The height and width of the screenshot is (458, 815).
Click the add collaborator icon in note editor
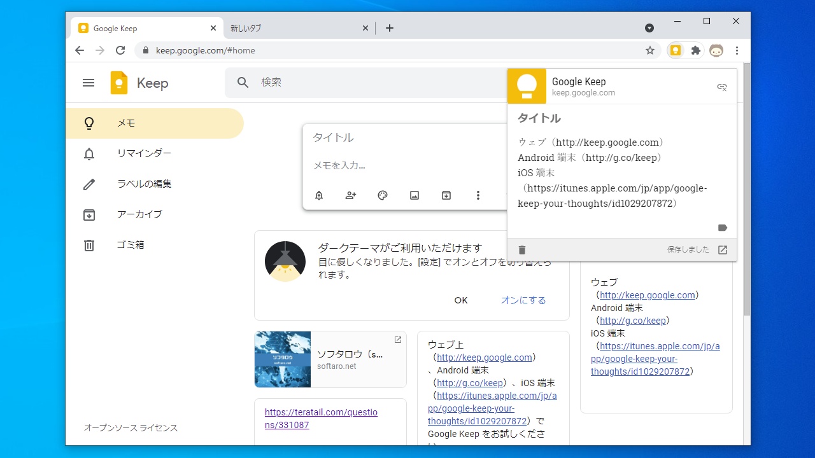coord(351,195)
